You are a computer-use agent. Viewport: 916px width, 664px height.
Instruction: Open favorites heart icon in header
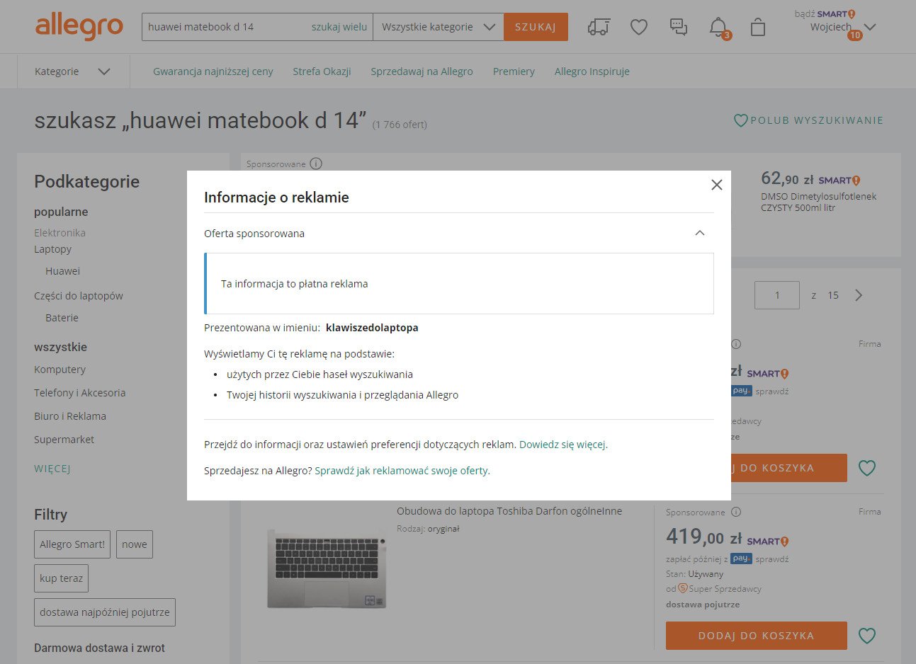tap(639, 27)
